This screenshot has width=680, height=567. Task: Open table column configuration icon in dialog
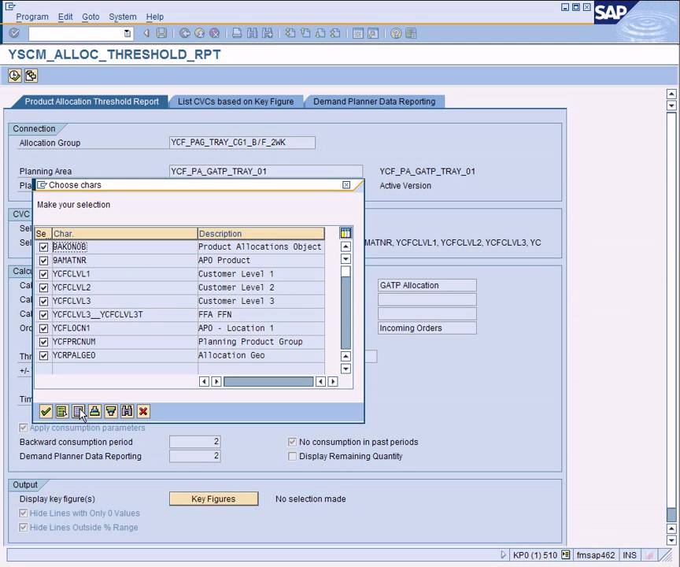coord(346,233)
